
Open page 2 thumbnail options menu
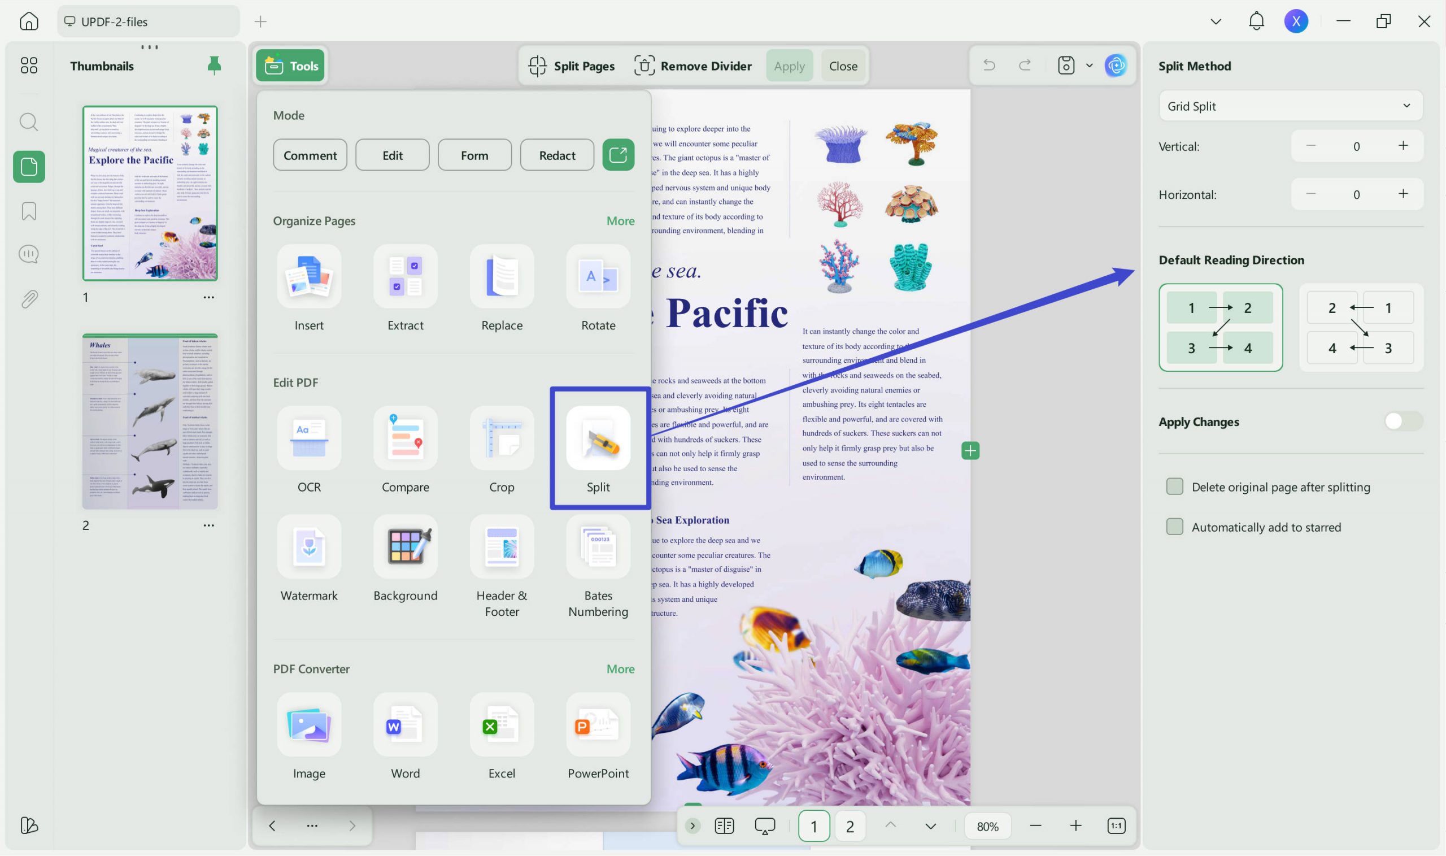pos(209,525)
